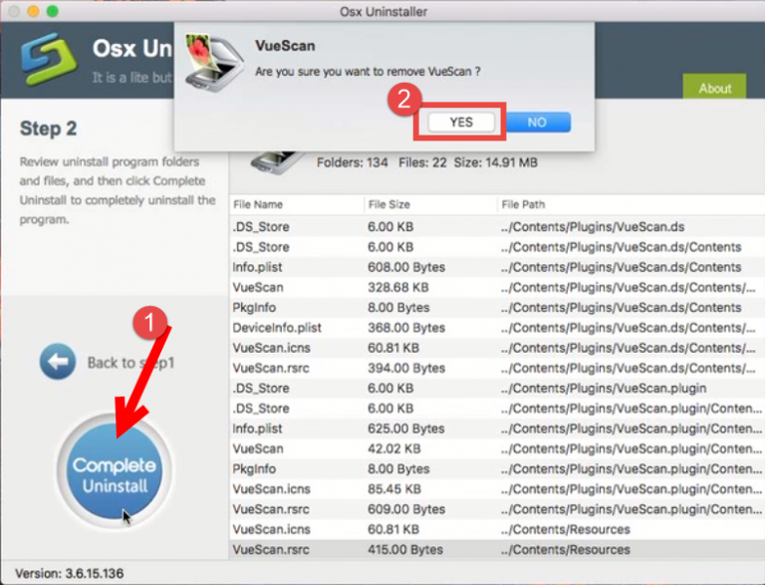This screenshot has height=585, width=765.
Task: Click the Version: 3.6.15.136 status text
Action: click(x=70, y=573)
